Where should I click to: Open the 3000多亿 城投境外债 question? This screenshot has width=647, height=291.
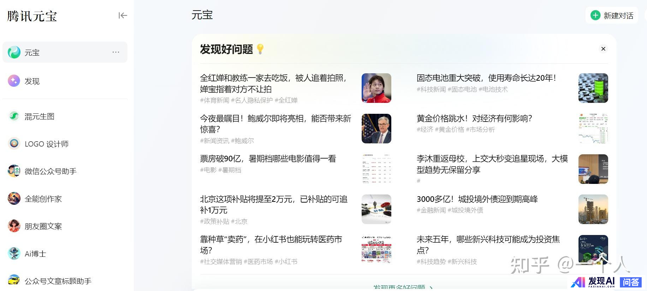(x=477, y=199)
